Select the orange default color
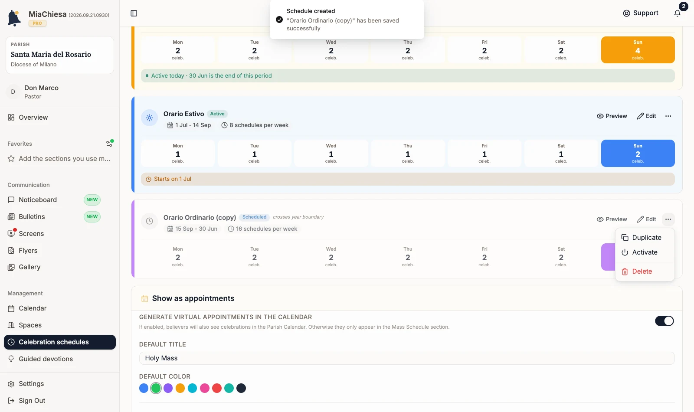The width and height of the screenshot is (694, 412). 180,388
